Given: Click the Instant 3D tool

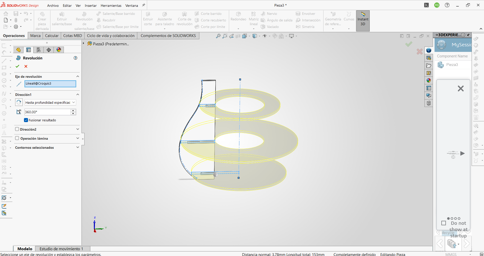Looking at the screenshot, I should [363, 21].
